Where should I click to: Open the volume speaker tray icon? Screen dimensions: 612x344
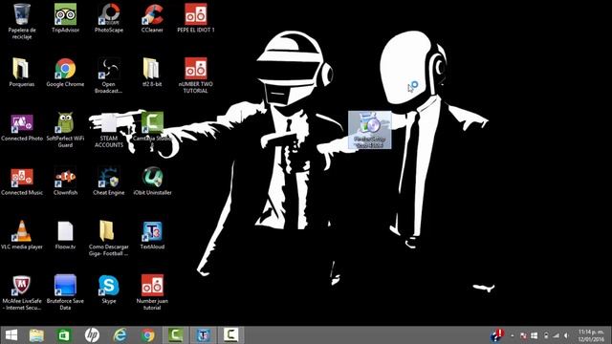pos(566,335)
